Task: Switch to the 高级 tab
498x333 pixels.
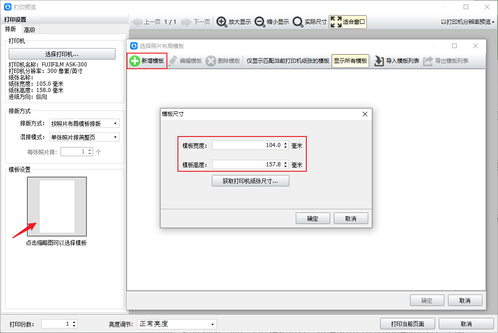Action: pyautogui.click(x=30, y=30)
